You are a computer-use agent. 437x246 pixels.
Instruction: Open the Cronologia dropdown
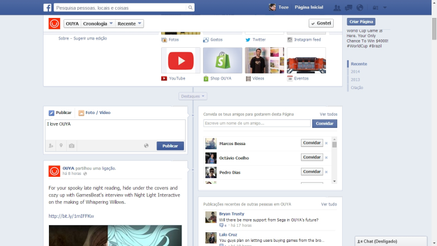click(98, 24)
